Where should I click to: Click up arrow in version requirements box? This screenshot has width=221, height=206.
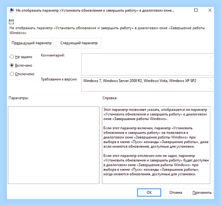211,81
